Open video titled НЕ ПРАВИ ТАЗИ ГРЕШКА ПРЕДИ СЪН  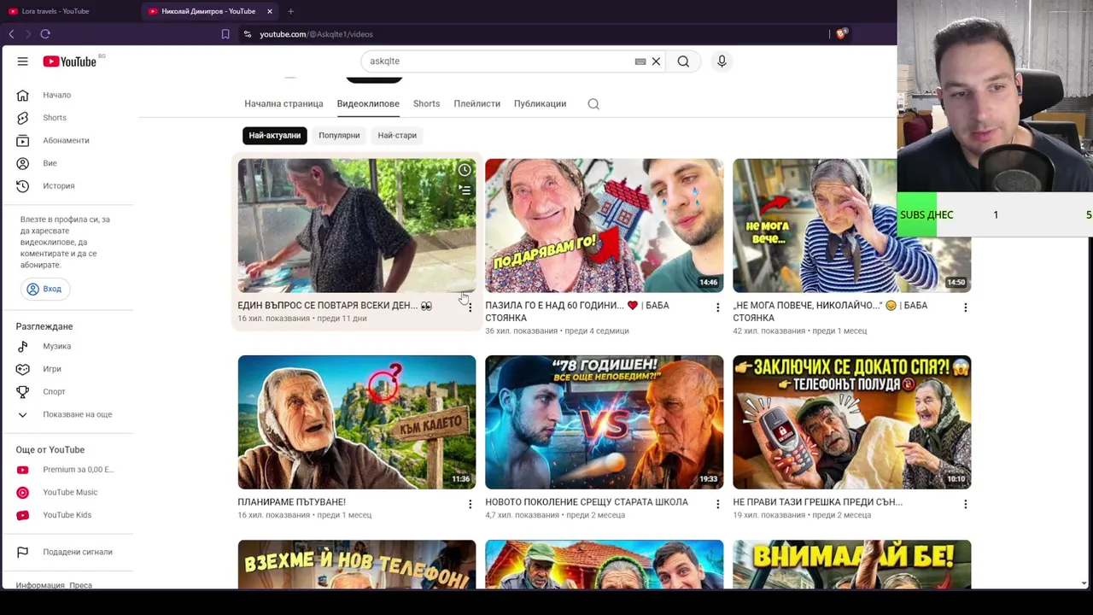[x=817, y=502]
